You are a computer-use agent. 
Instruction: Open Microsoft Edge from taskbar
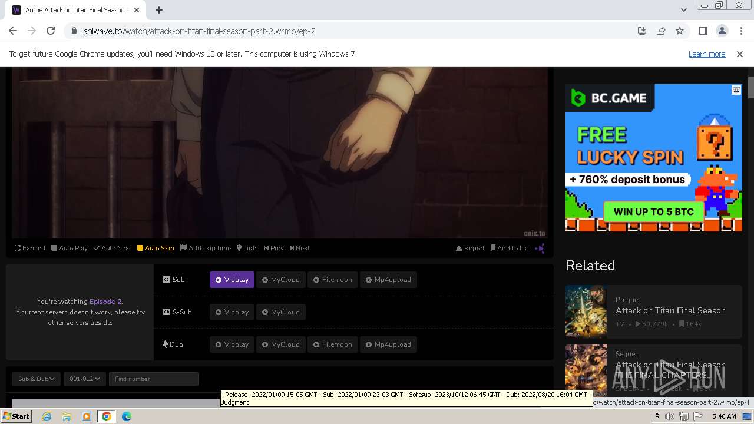pos(127,416)
